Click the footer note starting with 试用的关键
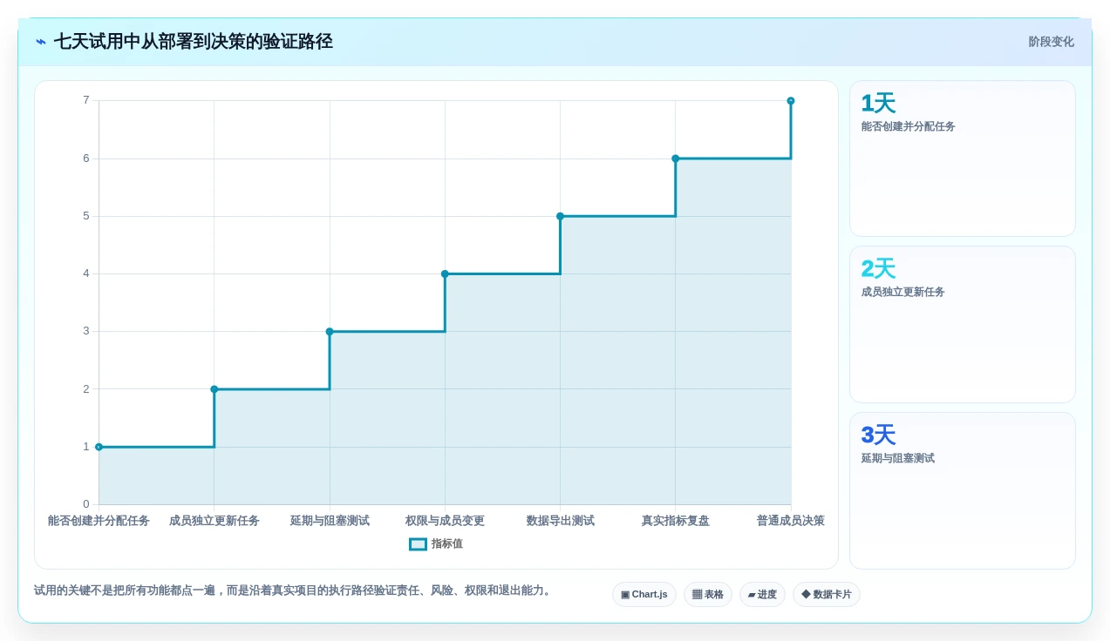The width and height of the screenshot is (1110, 641). (x=294, y=590)
